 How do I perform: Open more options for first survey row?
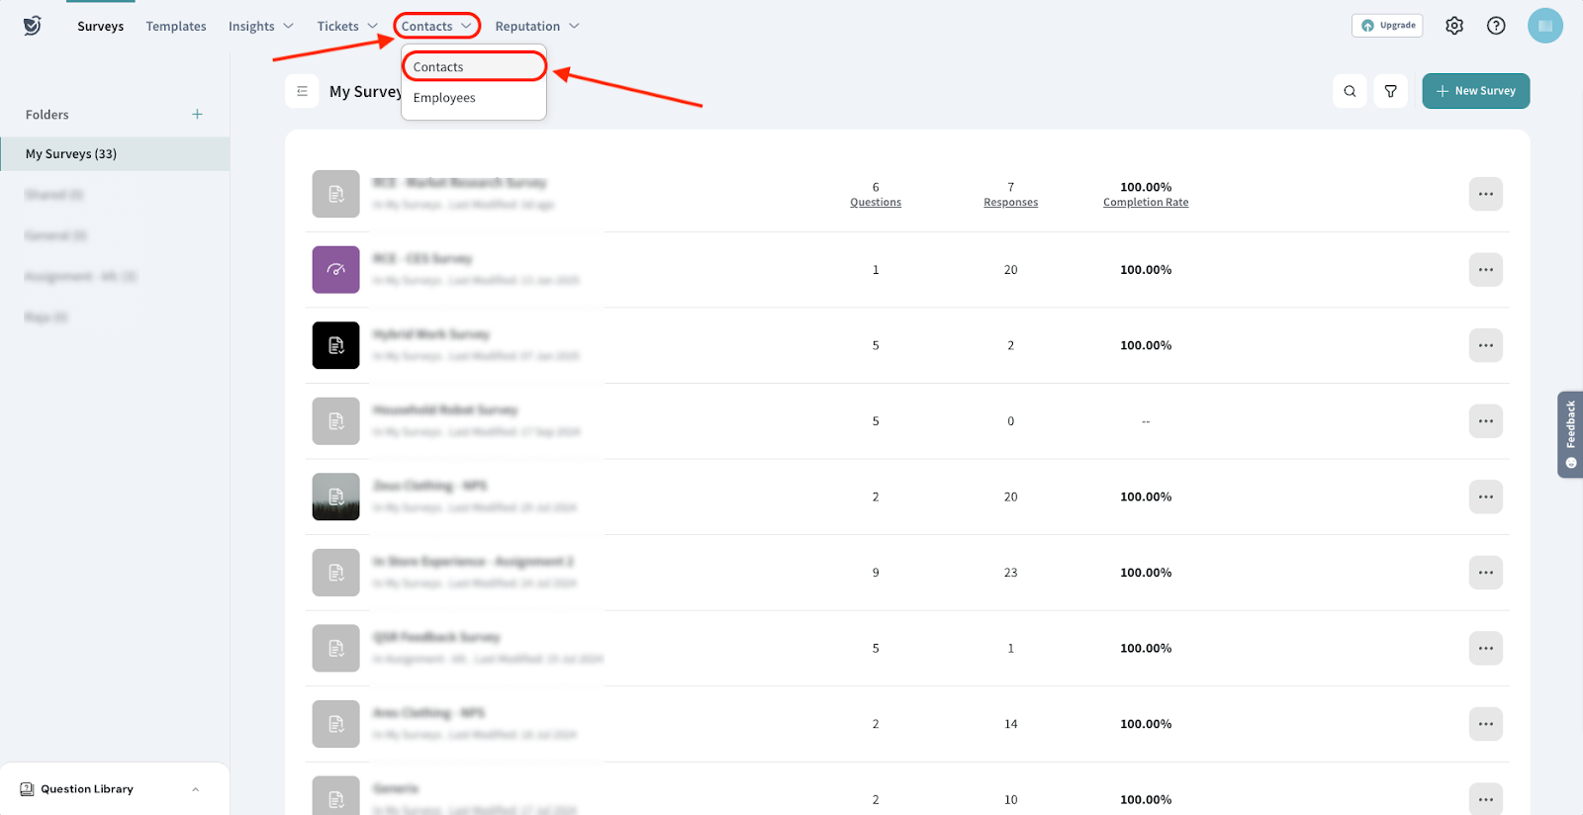(1485, 194)
